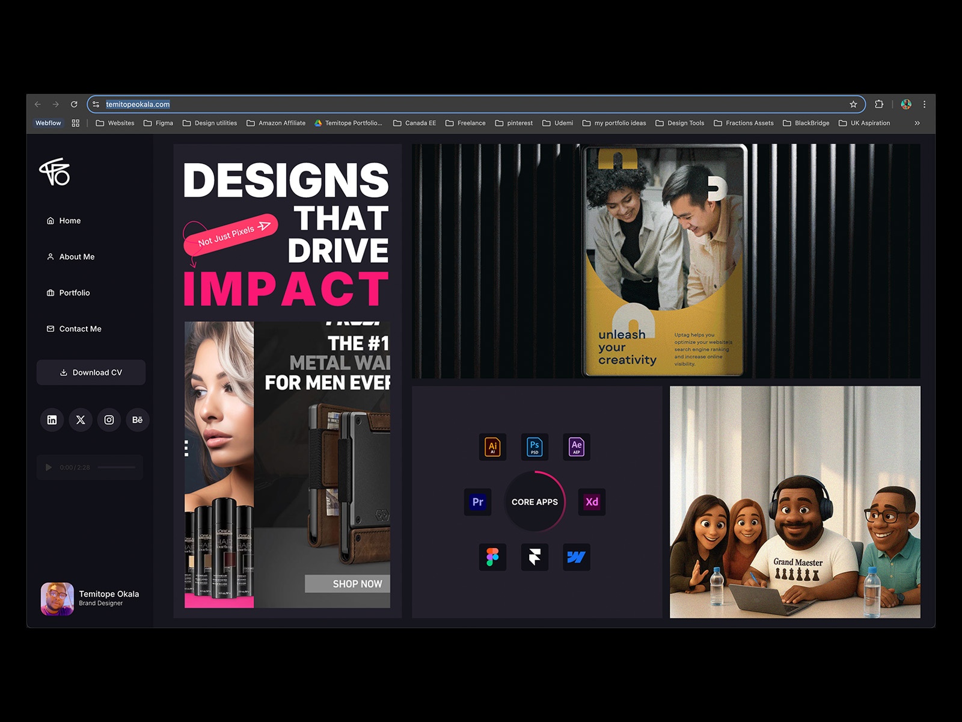962x722 pixels.
Task: Click the Adobe Illustrator app icon
Action: (x=492, y=446)
